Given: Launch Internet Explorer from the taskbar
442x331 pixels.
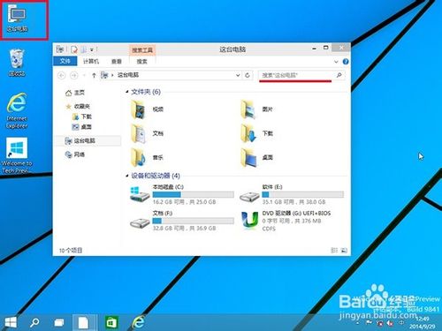Looking at the screenshot, I should 138,322.
